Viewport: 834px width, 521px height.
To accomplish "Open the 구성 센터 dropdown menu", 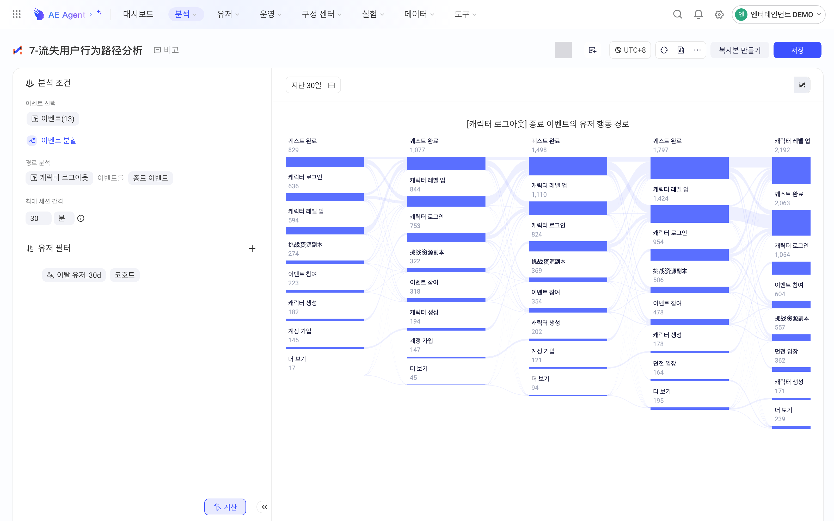I will [322, 14].
